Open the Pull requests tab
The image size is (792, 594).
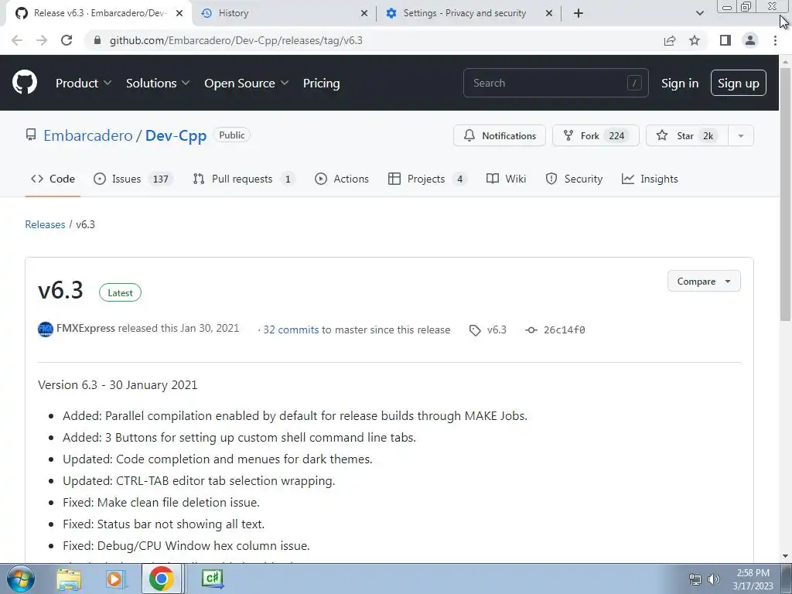pyautogui.click(x=244, y=179)
